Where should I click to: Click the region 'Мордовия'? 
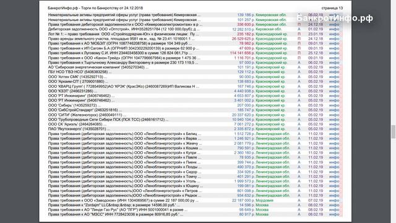tap(264, 200)
